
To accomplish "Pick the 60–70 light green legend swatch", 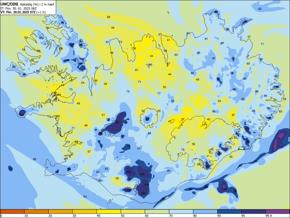I will coord(157,212).
